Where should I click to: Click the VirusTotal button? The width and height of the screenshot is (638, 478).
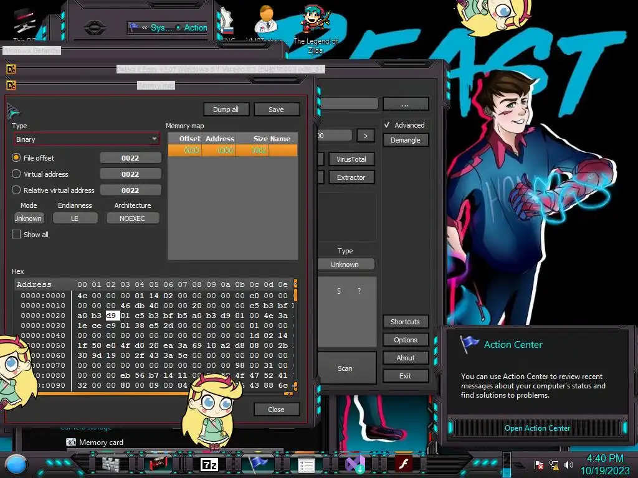coord(351,159)
